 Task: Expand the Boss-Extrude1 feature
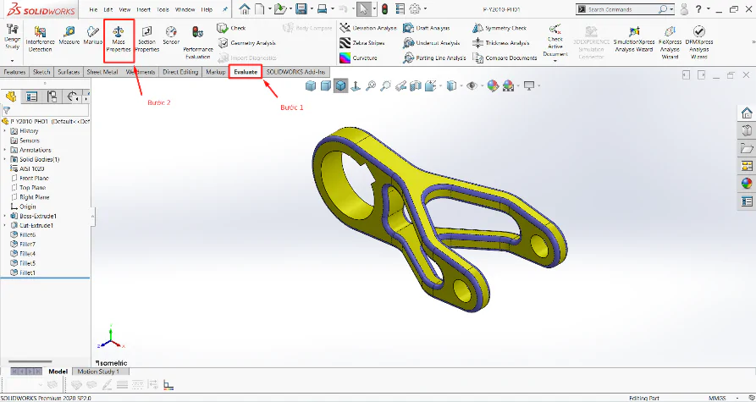(5, 216)
